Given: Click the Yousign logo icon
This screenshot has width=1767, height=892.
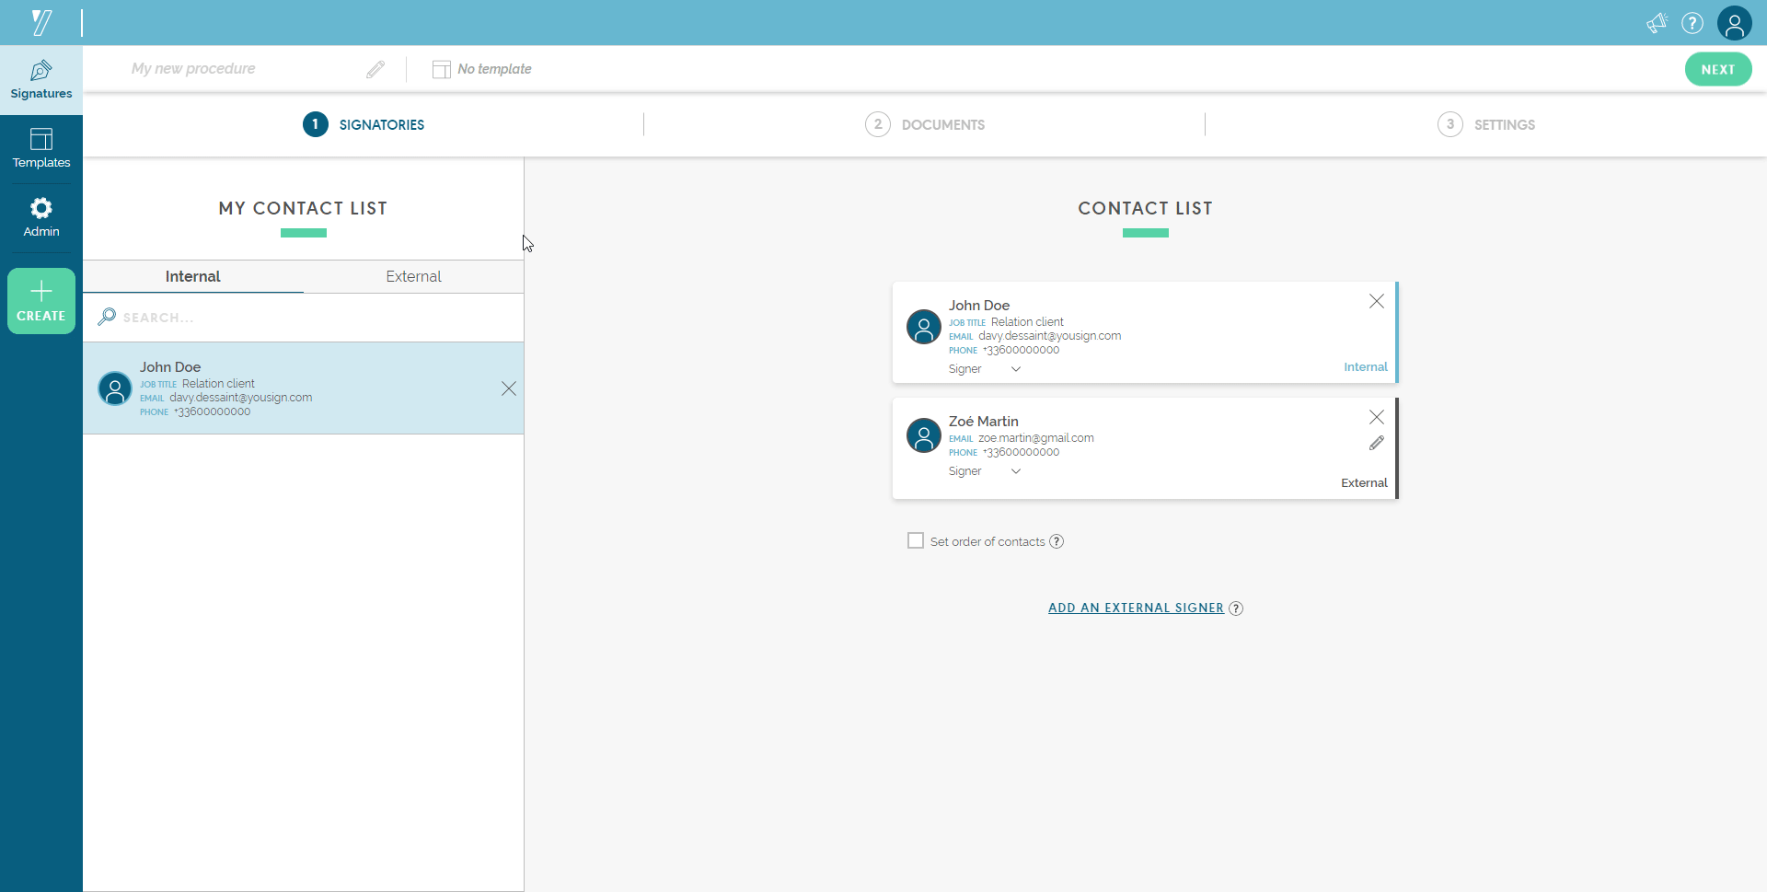Looking at the screenshot, I should (41, 22).
